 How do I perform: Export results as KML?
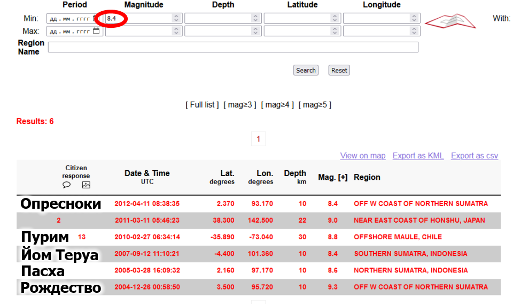(x=418, y=156)
